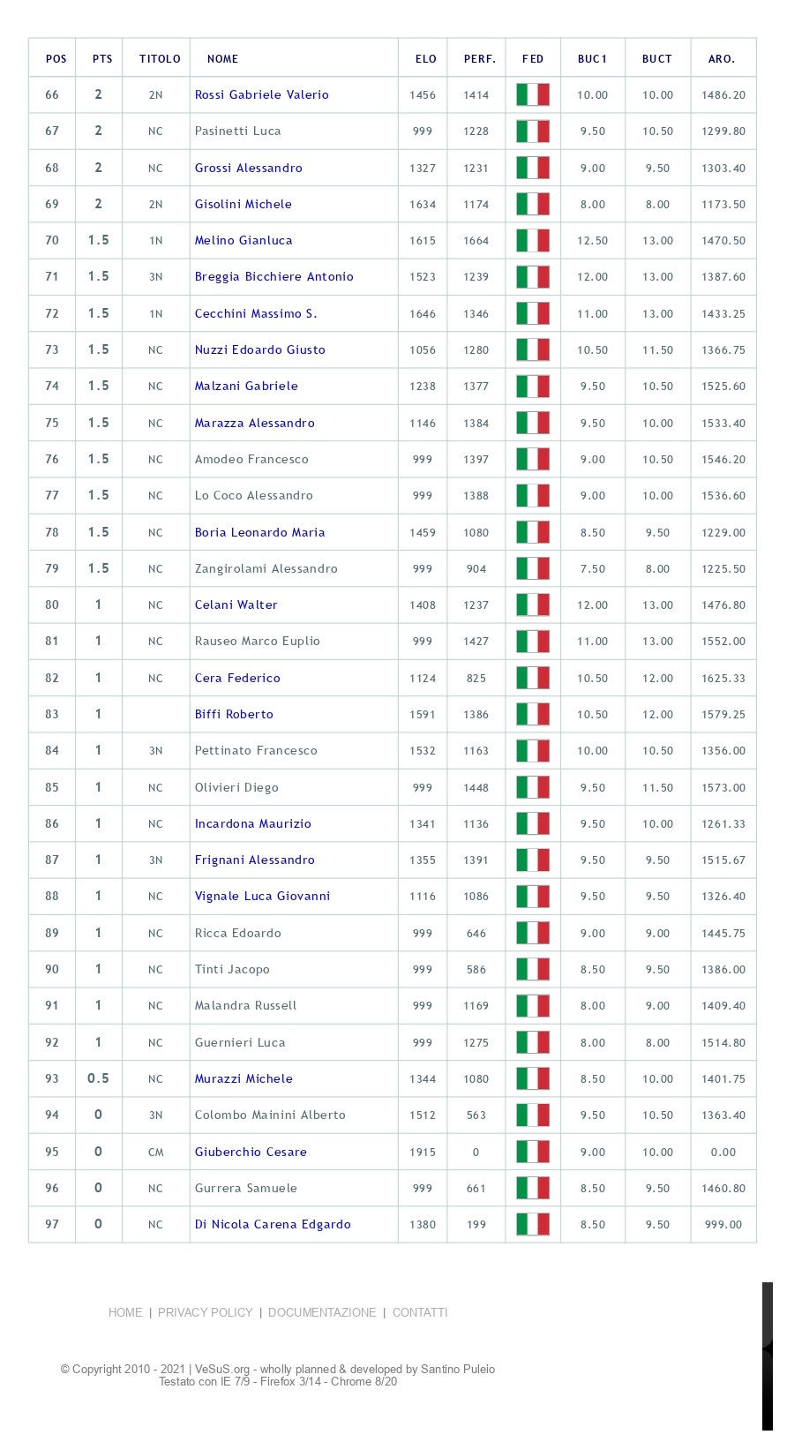
Task: Follow the Boria Leonardo Maria link
Action: pos(259,532)
